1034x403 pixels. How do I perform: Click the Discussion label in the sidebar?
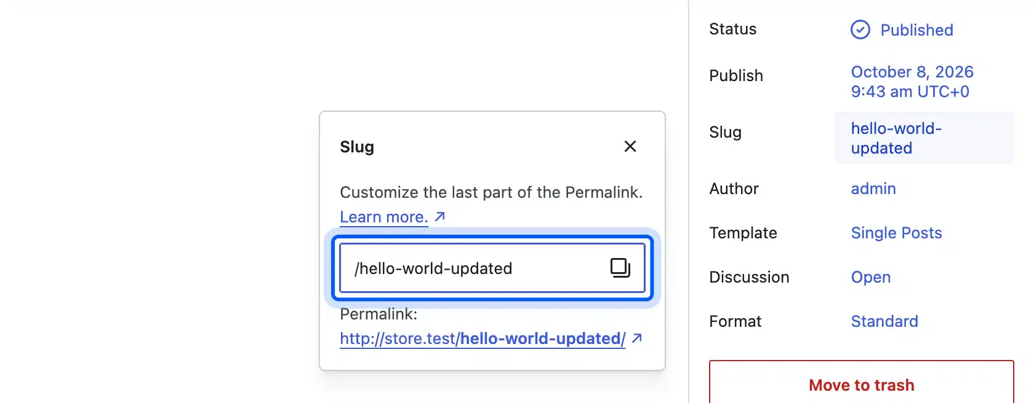point(749,277)
